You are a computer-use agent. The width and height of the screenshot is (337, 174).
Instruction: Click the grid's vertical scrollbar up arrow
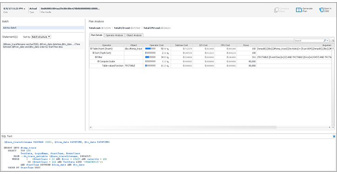[x=333, y=49]
